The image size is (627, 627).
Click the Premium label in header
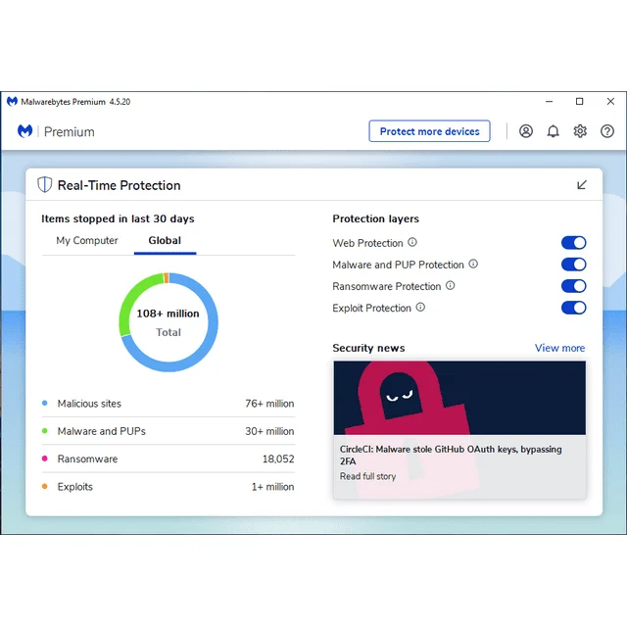point(70,131)
